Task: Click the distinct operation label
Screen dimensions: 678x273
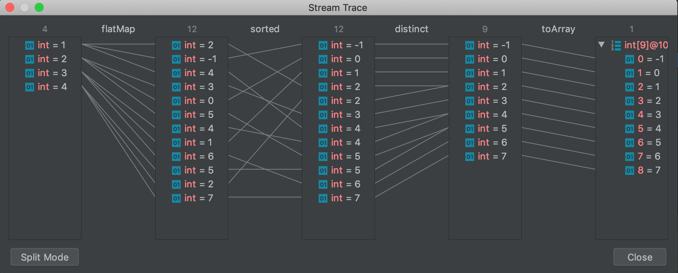Action: [412, 29]
